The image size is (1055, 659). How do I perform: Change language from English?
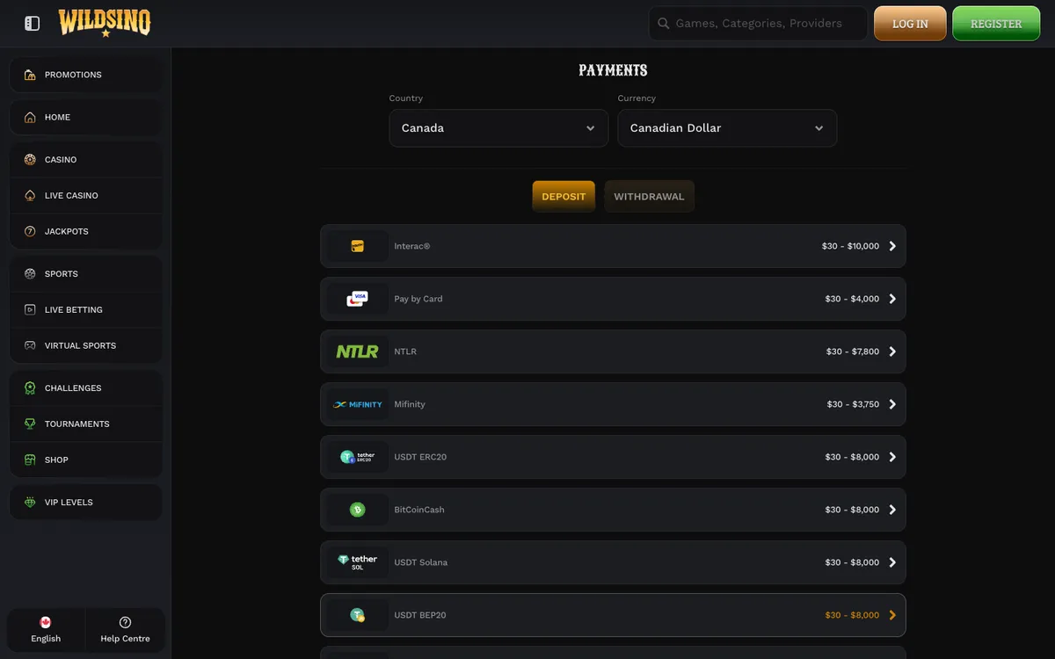pos(46,629)
